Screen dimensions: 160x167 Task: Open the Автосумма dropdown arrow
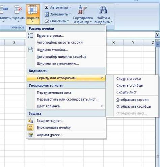(70, 7)
